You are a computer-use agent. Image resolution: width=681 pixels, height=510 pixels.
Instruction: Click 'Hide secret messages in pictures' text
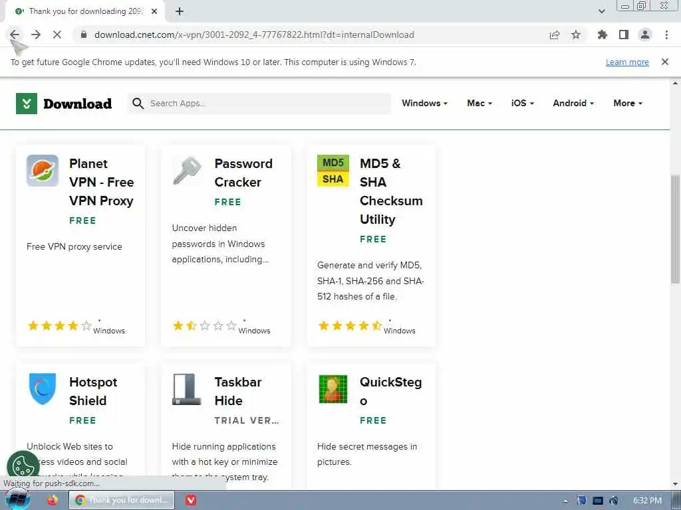coord(367,454)
